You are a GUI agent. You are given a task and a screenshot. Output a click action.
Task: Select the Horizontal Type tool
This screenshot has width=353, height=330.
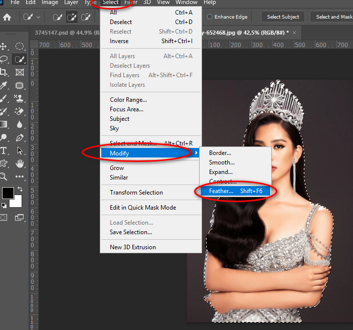point(4,150)
